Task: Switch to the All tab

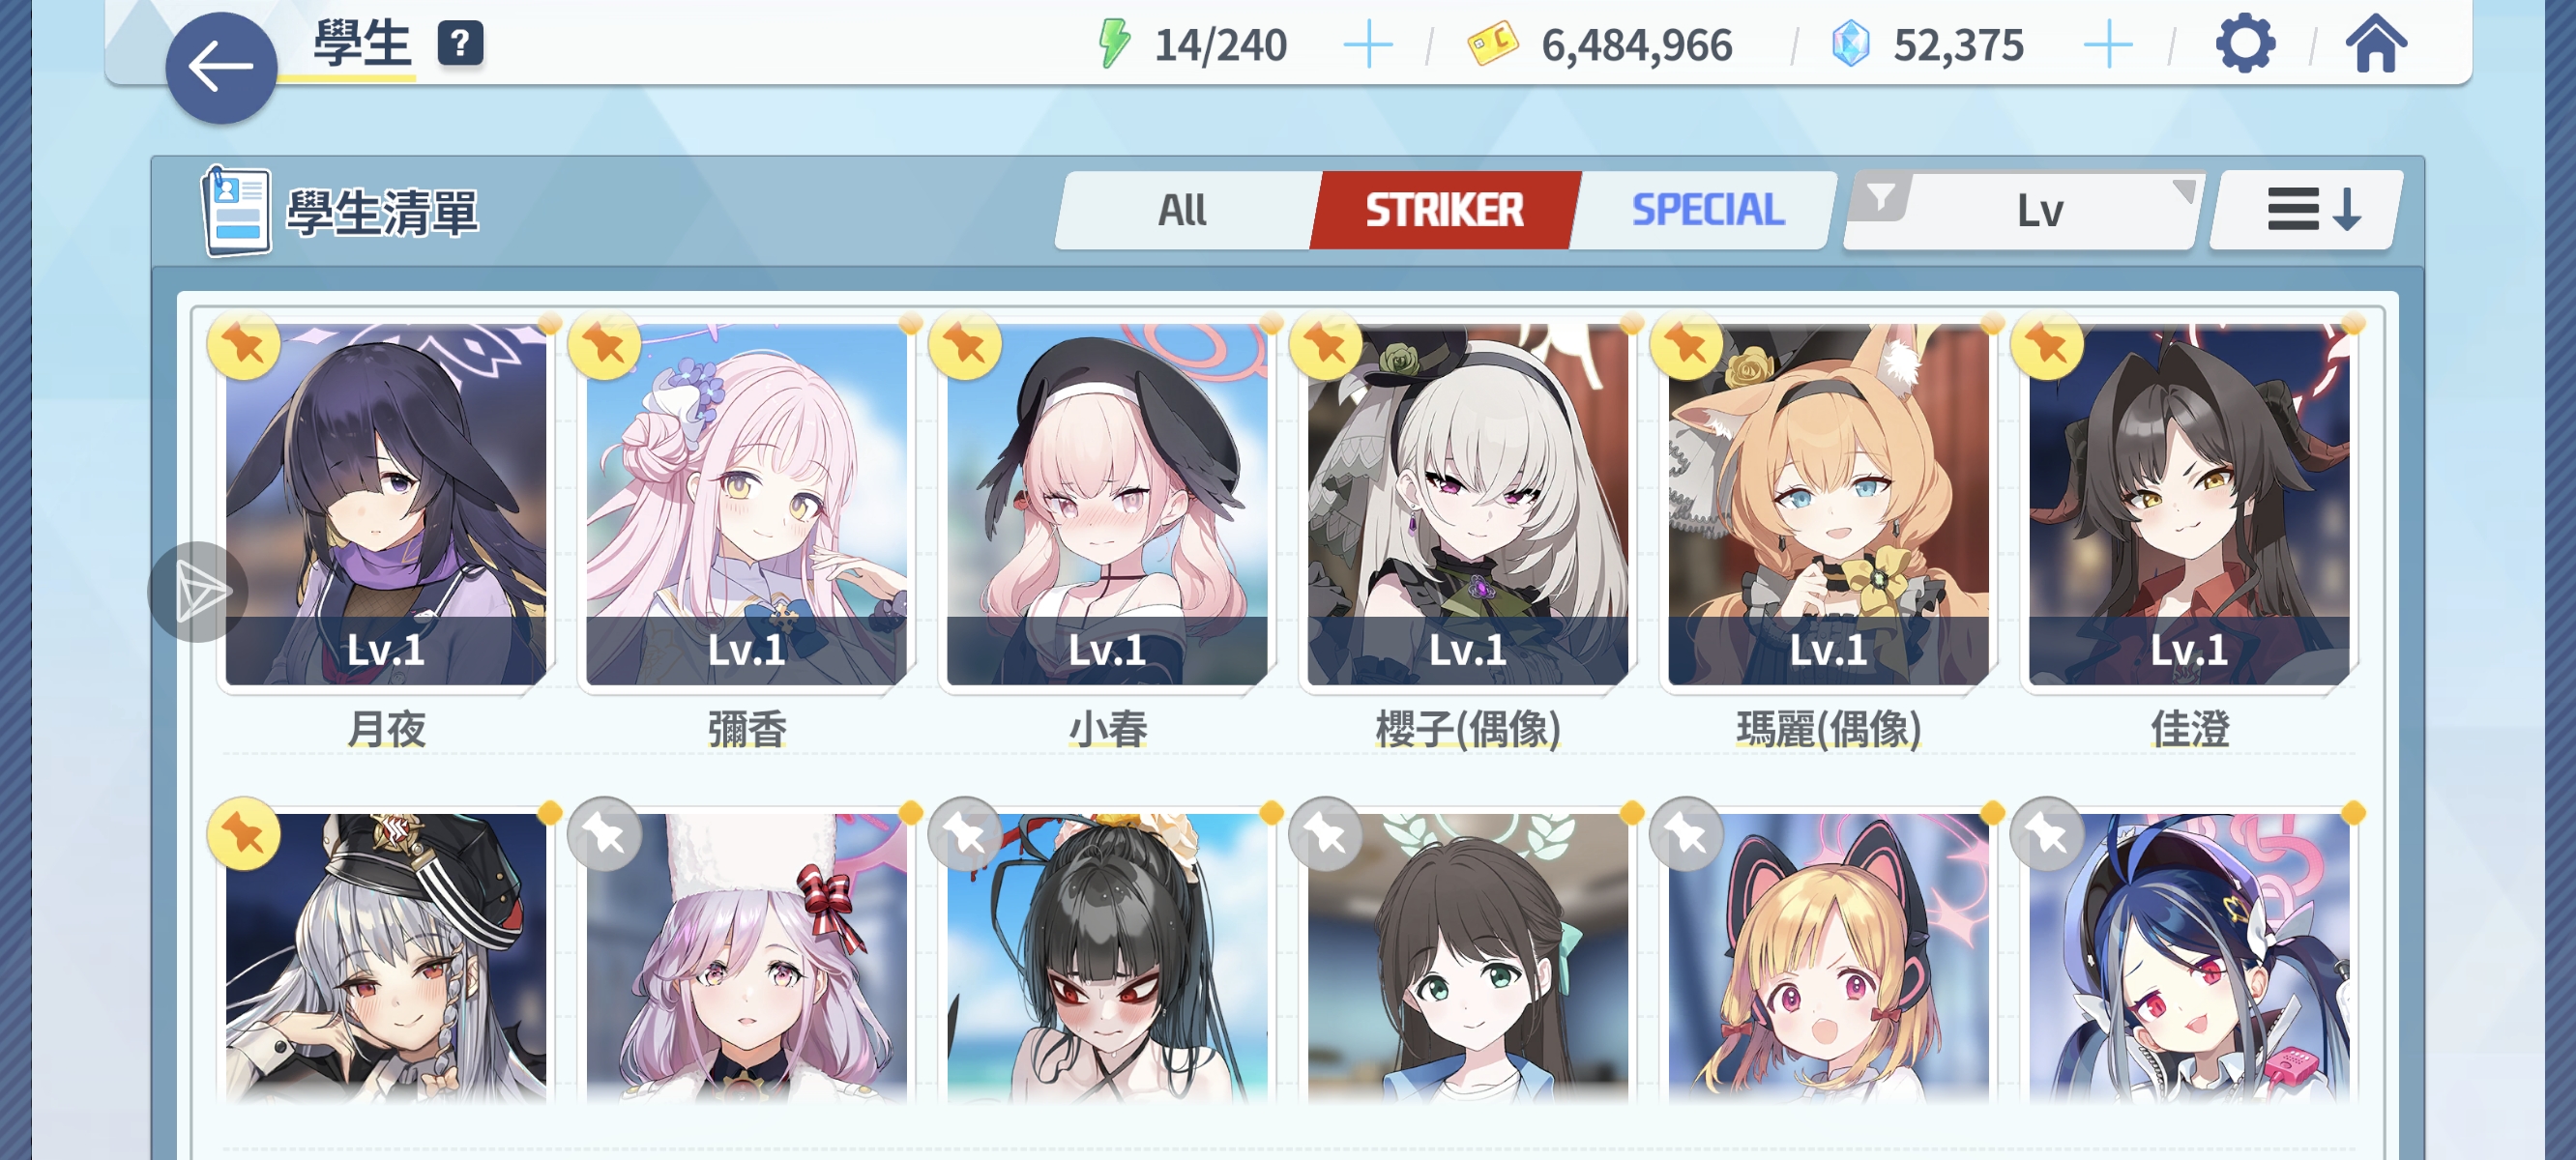Action: click(1183, 210)
